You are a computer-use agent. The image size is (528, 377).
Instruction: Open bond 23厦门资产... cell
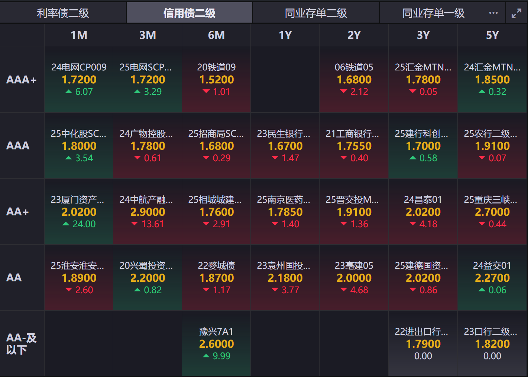click(x=79, y=212)
